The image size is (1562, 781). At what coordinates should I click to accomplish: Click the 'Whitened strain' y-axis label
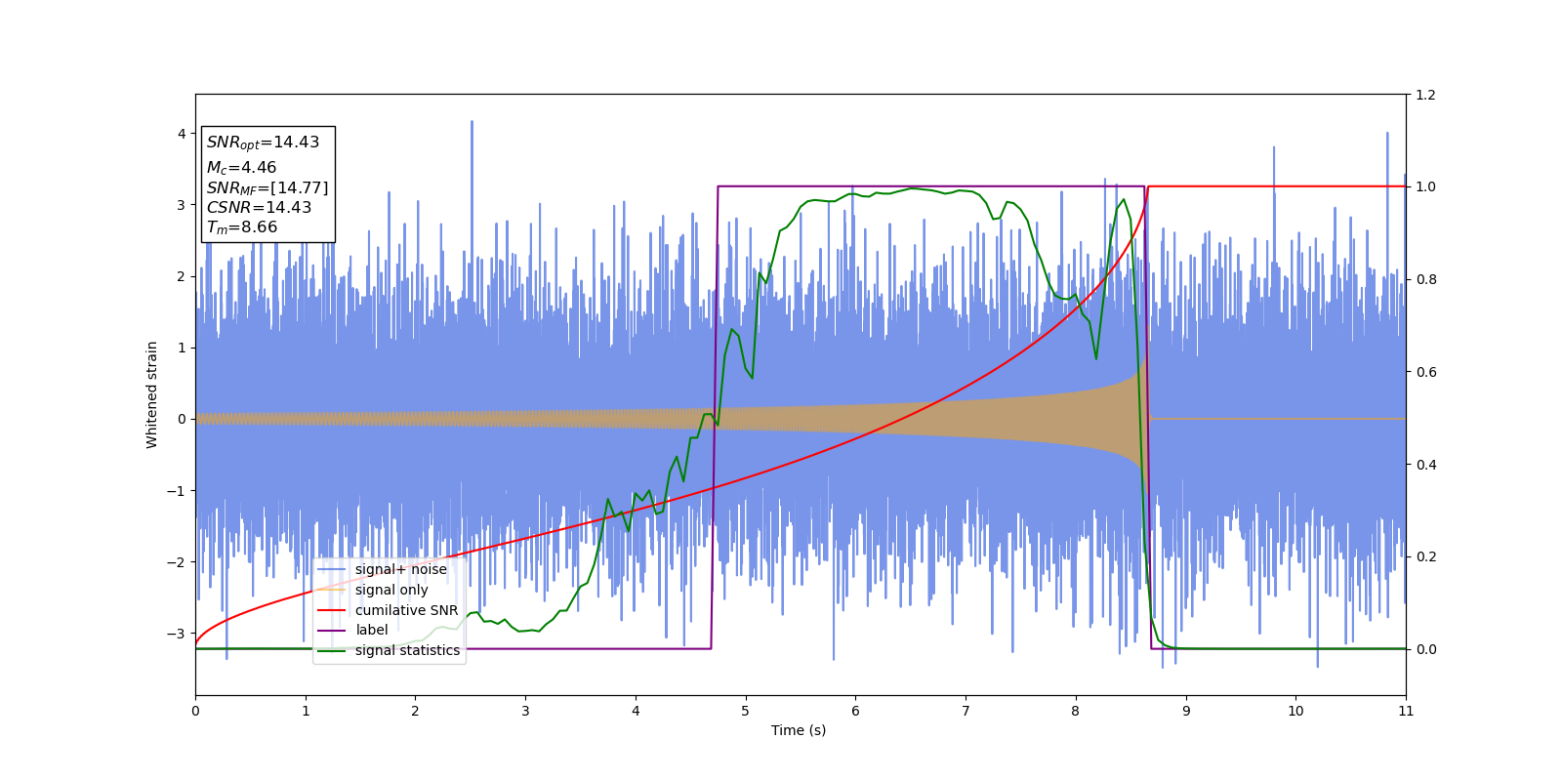point(152,394)
